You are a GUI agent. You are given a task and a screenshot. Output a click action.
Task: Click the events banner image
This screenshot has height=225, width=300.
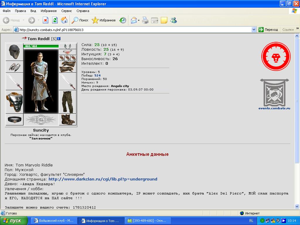pyautogui.click(x=275, y=92)
